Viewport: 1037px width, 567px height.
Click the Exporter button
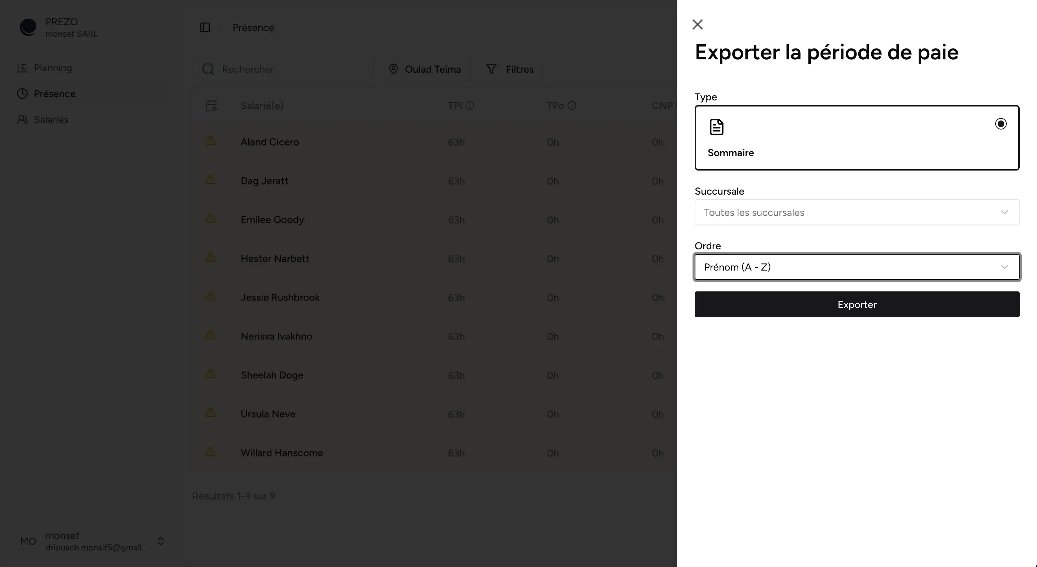pyautogui.click(x=856, y=304)
